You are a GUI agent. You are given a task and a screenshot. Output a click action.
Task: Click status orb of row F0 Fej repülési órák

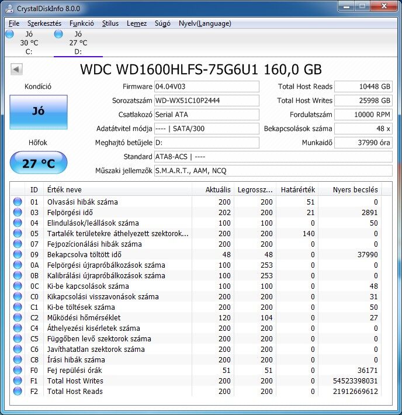(18, 370)
